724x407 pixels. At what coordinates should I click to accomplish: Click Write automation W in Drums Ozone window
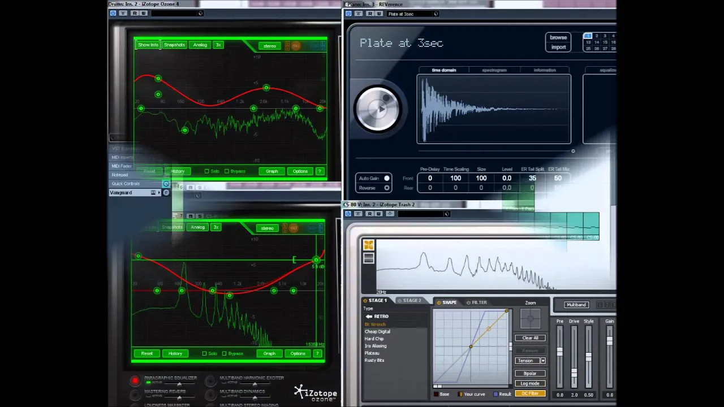pyautogui.click(x=144, y=13)
